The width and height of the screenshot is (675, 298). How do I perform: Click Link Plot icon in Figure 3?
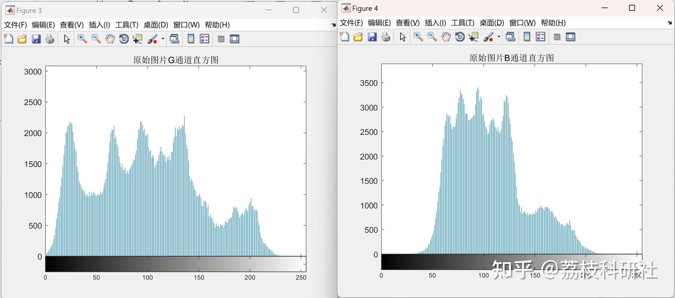click(175, 39)
